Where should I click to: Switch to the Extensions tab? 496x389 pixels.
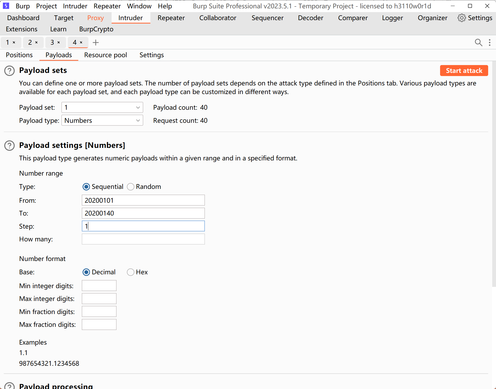22,29
